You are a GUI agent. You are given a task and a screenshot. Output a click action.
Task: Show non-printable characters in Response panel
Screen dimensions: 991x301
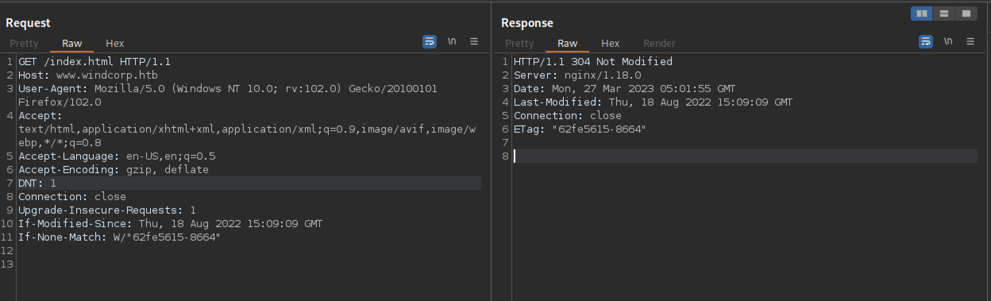[948, 41]
